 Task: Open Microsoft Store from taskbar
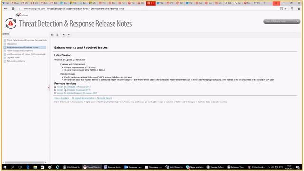42,167
